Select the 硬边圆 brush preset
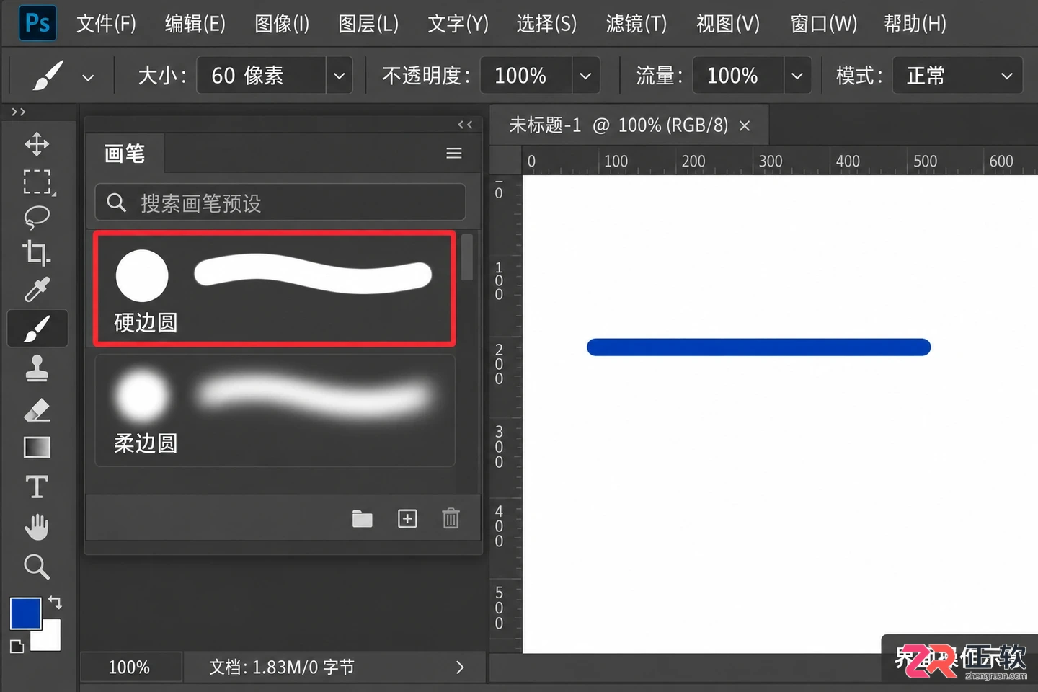This screenshot has width=1038, height=692. click(x=275, y=288)
